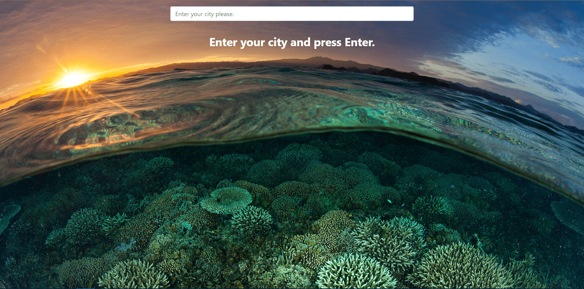The image size is (584, 289).
Task: Click the flat plate coral at the left edge
Action: pyautogui.click(x=9, y=216)
